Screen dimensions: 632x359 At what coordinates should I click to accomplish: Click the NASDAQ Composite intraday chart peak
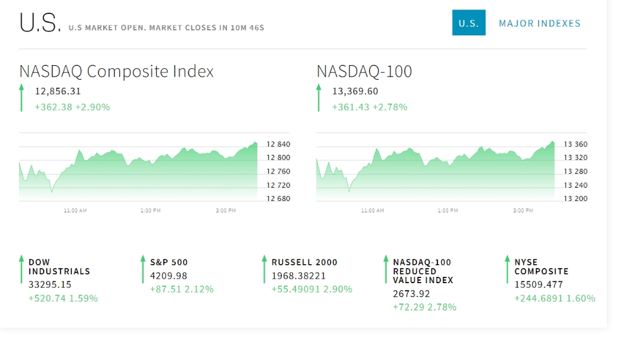255,143
